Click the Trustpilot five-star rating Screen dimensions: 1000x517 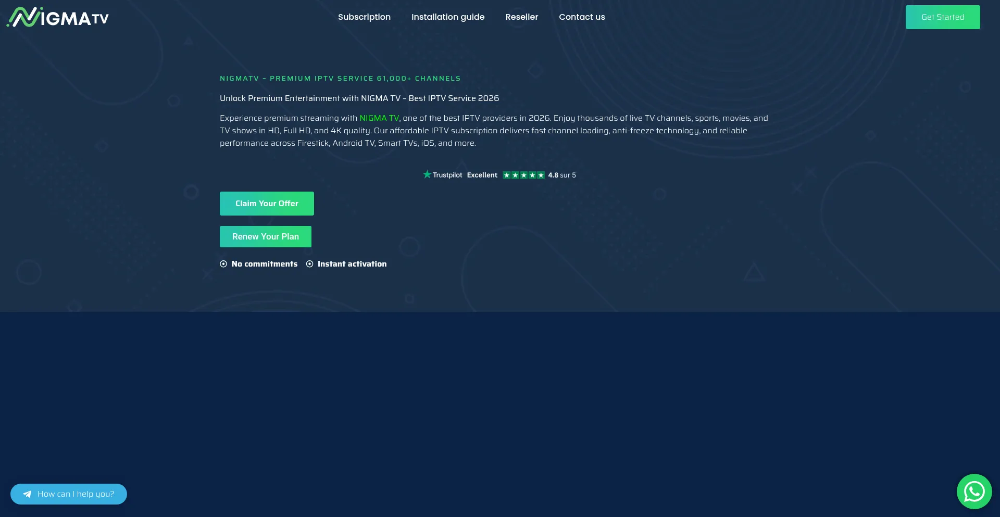pos(523,175)
